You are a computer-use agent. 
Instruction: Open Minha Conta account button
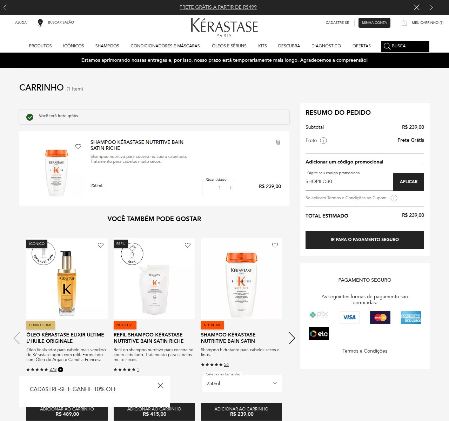pos(374,22)
